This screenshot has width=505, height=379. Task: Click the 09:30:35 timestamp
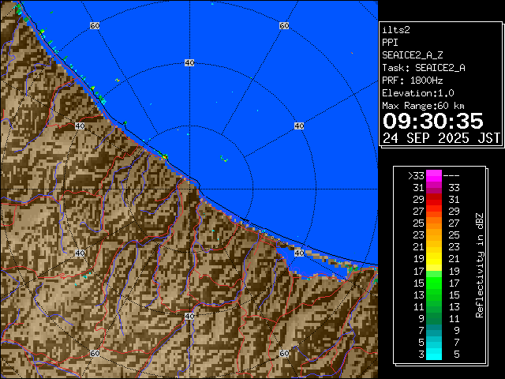(x=432, y=121)
